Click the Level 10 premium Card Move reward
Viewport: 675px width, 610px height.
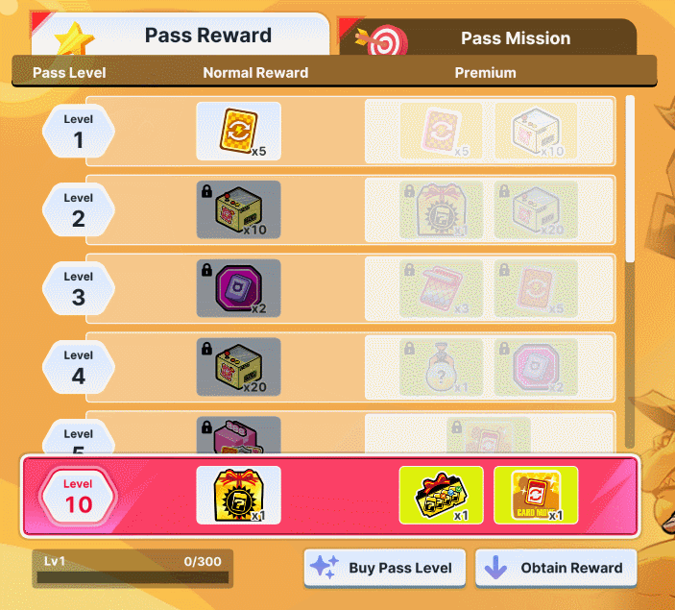536,495
